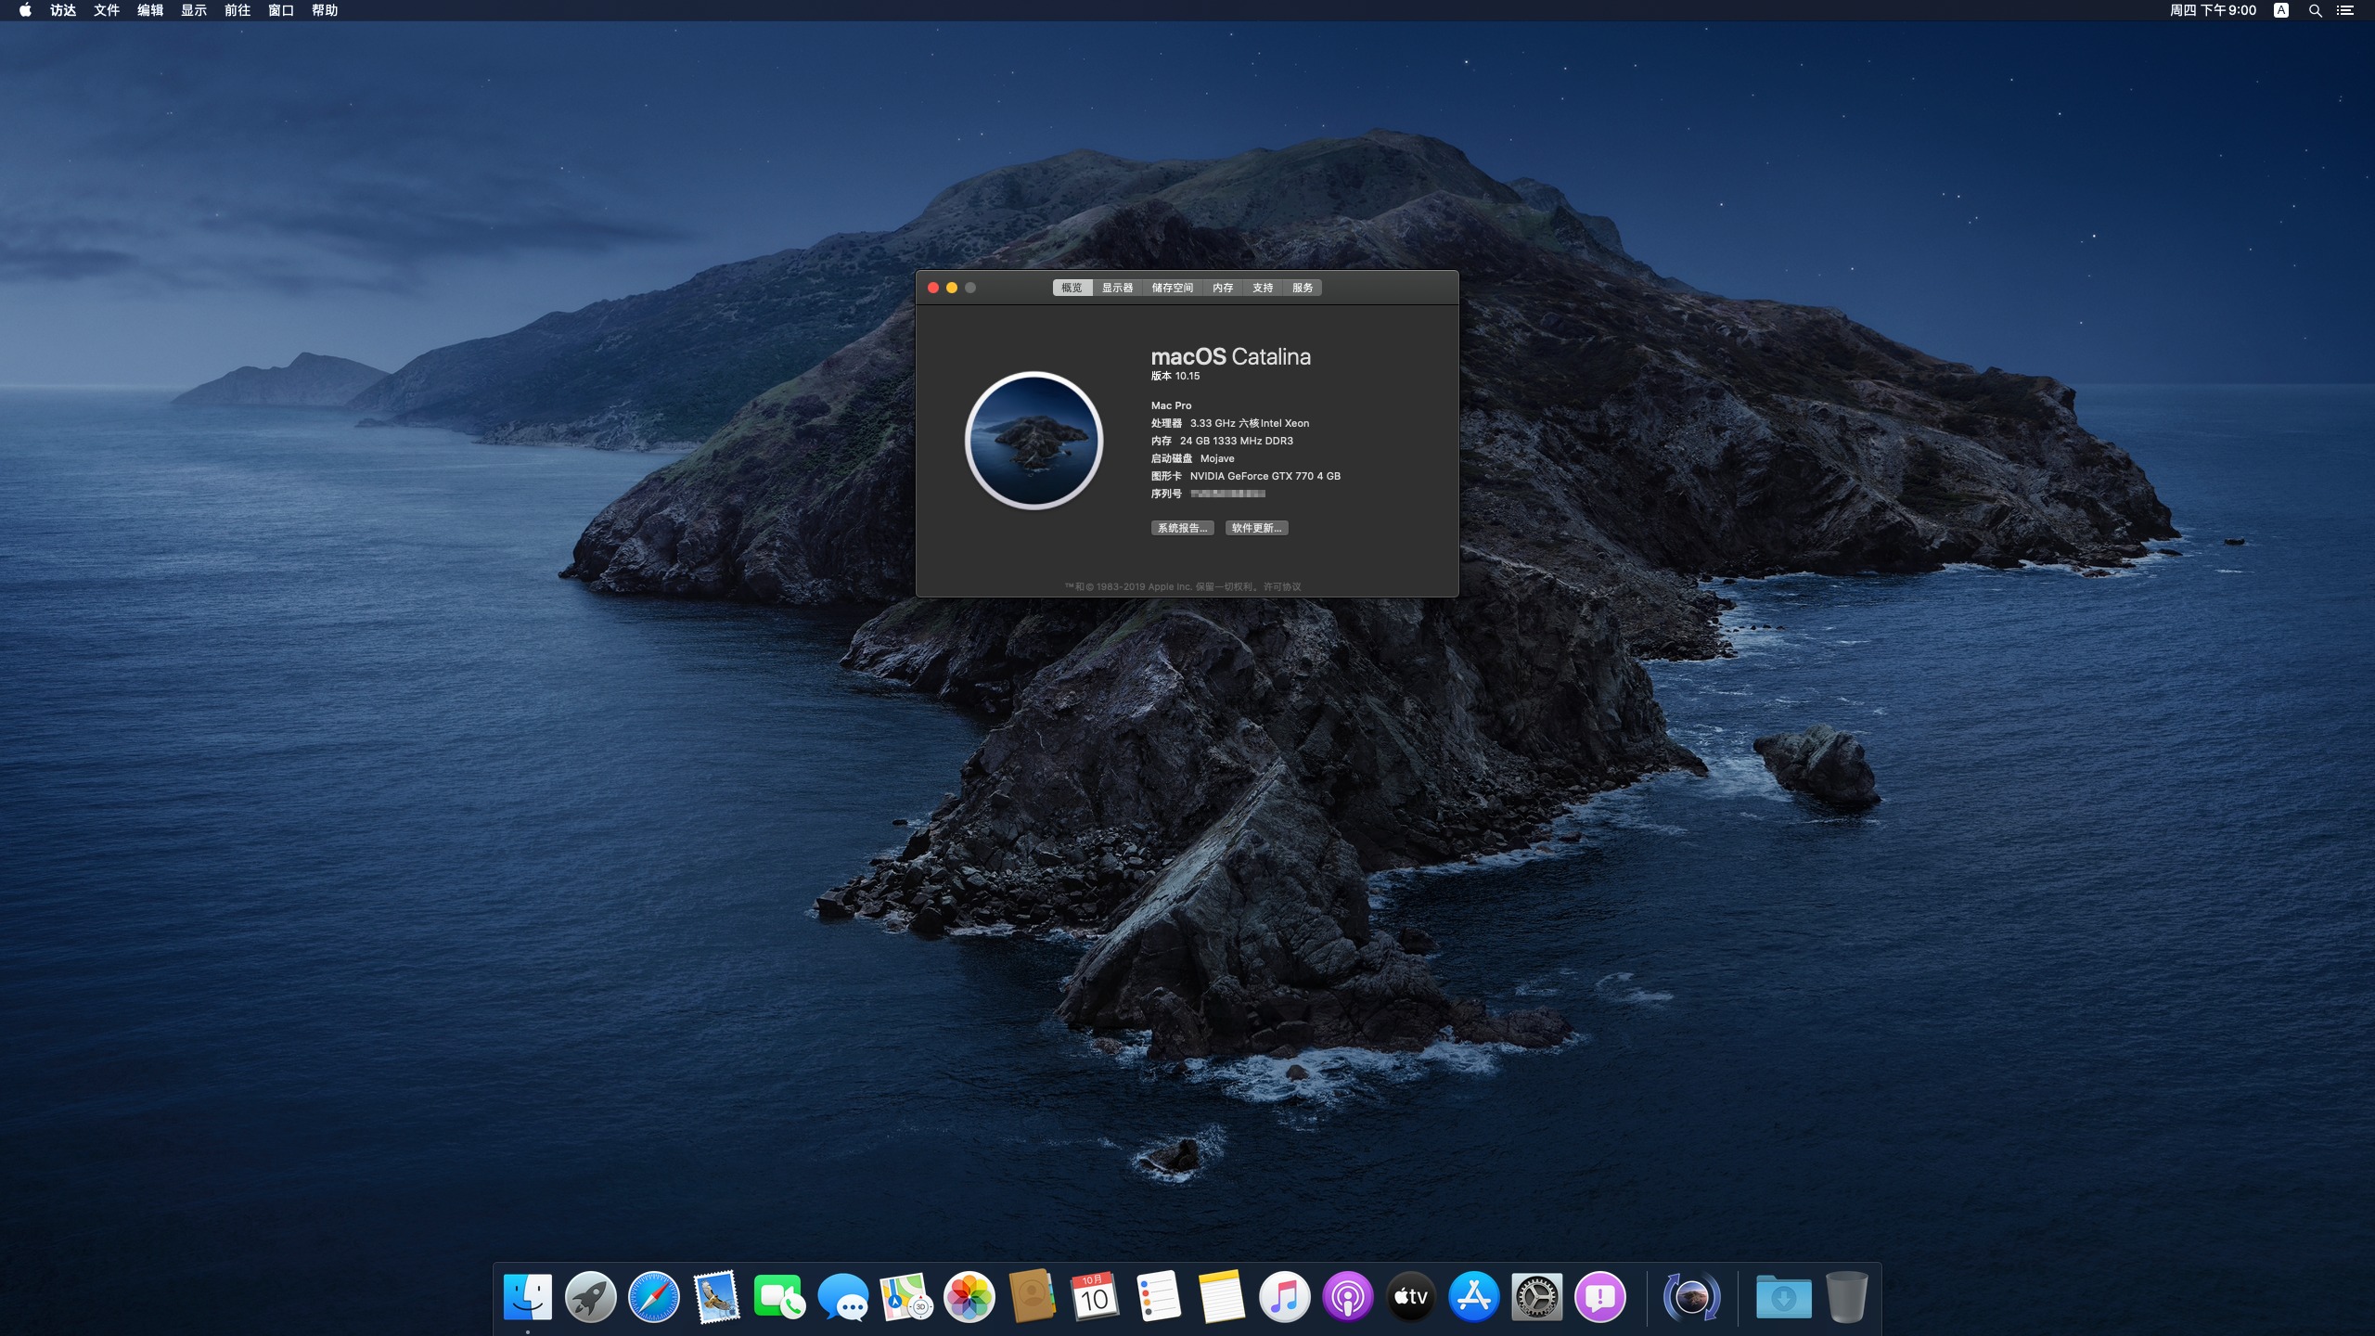Open the Photos app in Dock

[969, 1296]
